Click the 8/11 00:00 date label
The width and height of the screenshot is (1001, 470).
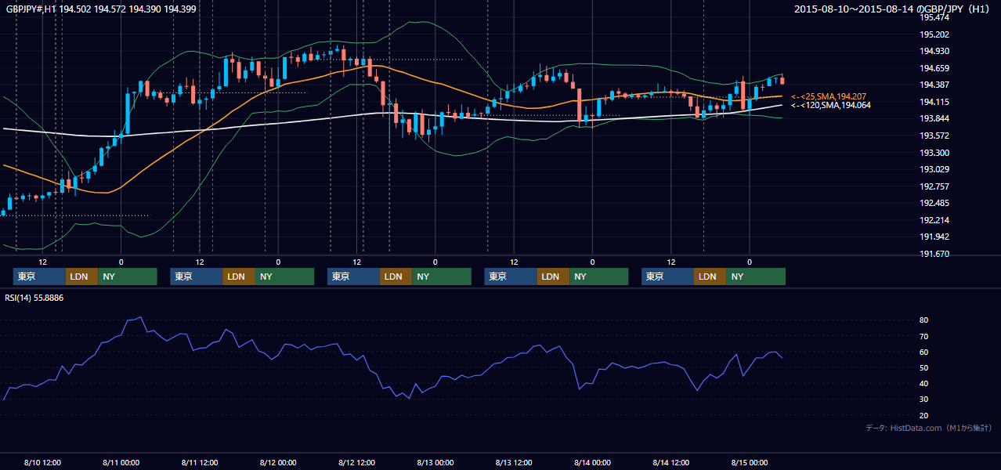[x=121, y=462]
